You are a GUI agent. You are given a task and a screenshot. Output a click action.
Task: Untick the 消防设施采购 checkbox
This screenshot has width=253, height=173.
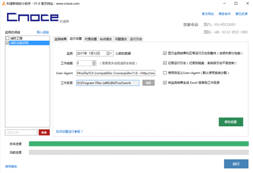pyautogui.click(x=7, y=43)
